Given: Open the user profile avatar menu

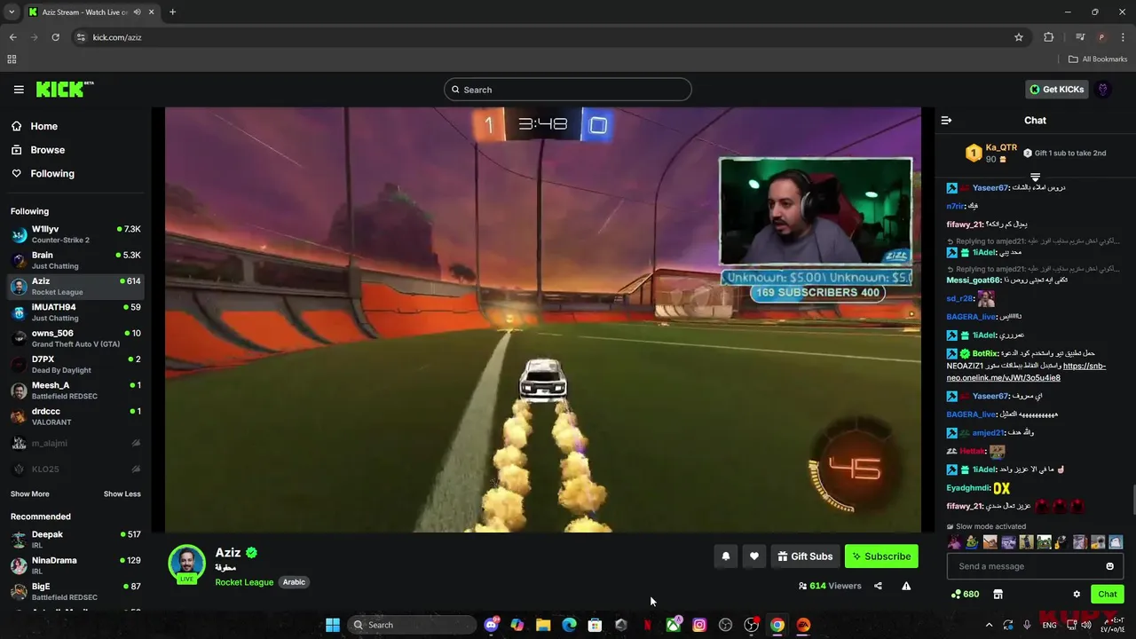Looking at the screenshot, I should [x=1103, y=90].
